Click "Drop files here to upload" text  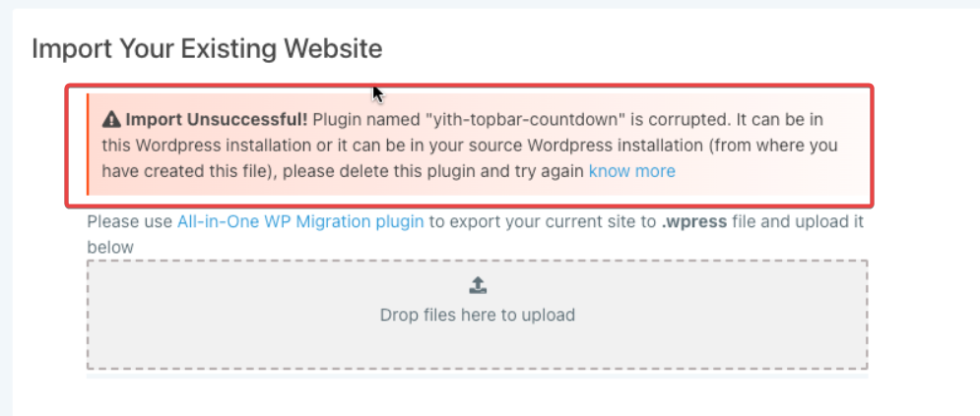click(478, 316)
